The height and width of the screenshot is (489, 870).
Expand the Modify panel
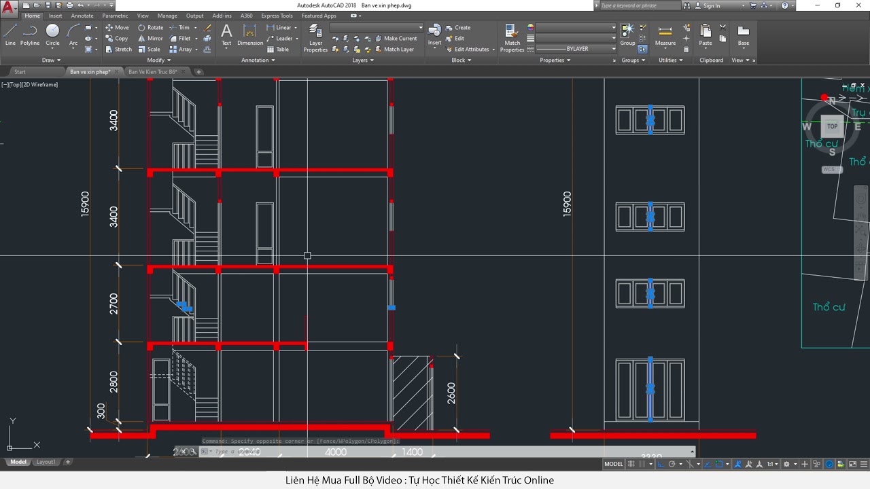click(x=158, y=60)
